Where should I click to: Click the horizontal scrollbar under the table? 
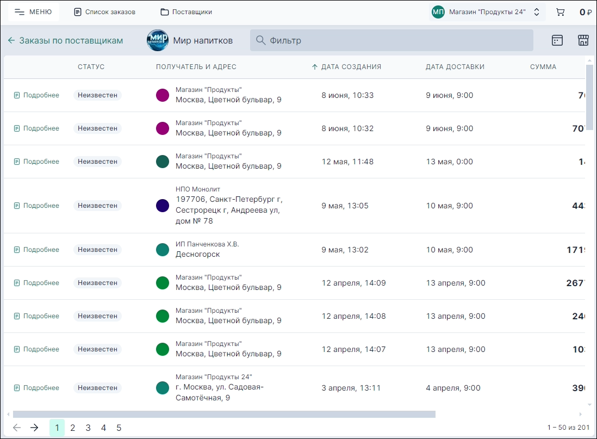pyautogui.click(x=224, y=415)
